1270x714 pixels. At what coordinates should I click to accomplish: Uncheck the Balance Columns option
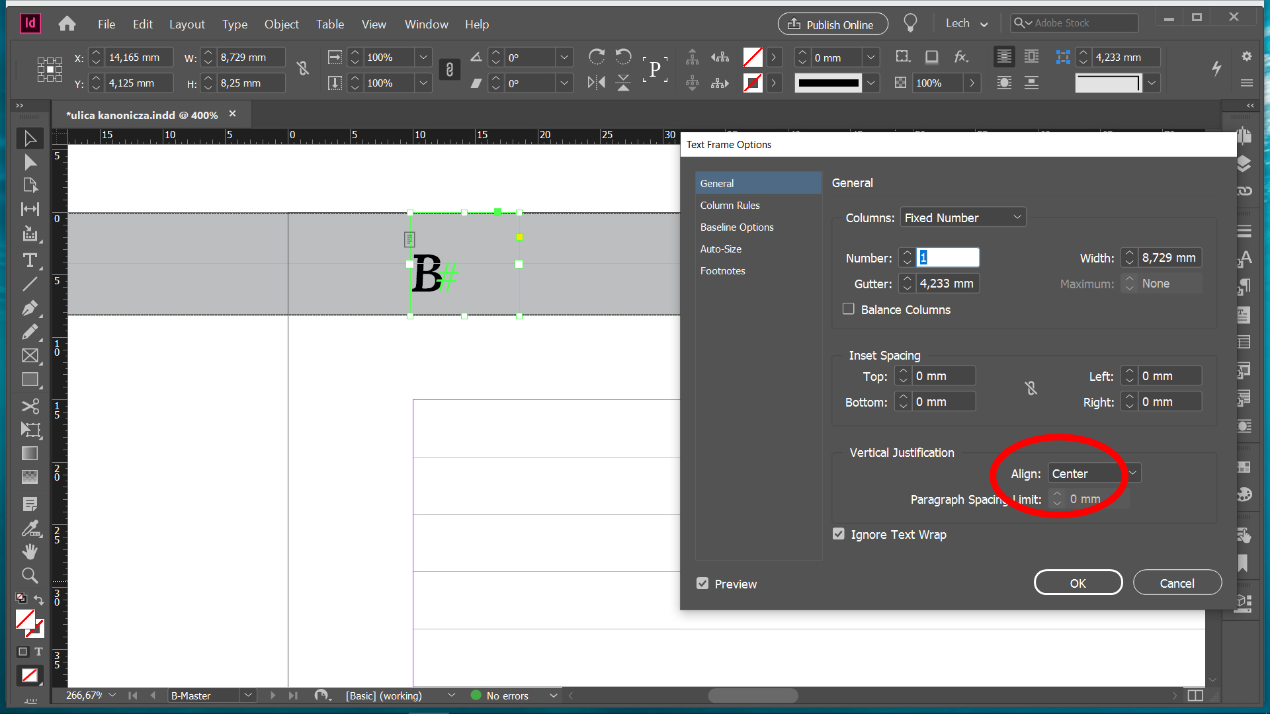point(848,309)
